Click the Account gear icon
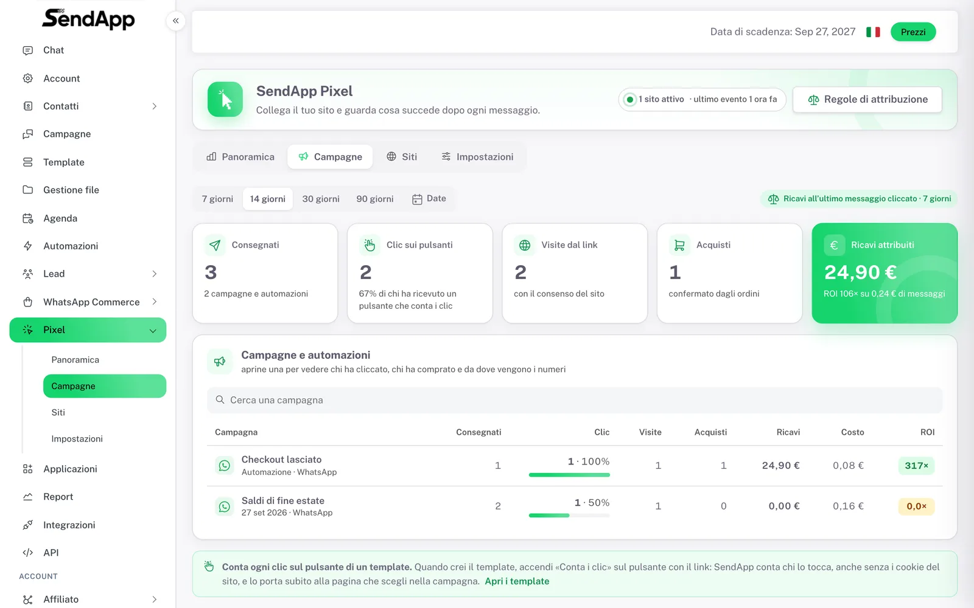Screen dimensions: 974x608 click(27, 78)
